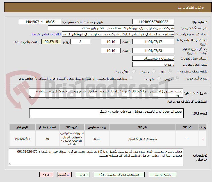Select the کالا/خدمت radio button
This screenshot has height=182, width=212.
[x=134, y=71]
